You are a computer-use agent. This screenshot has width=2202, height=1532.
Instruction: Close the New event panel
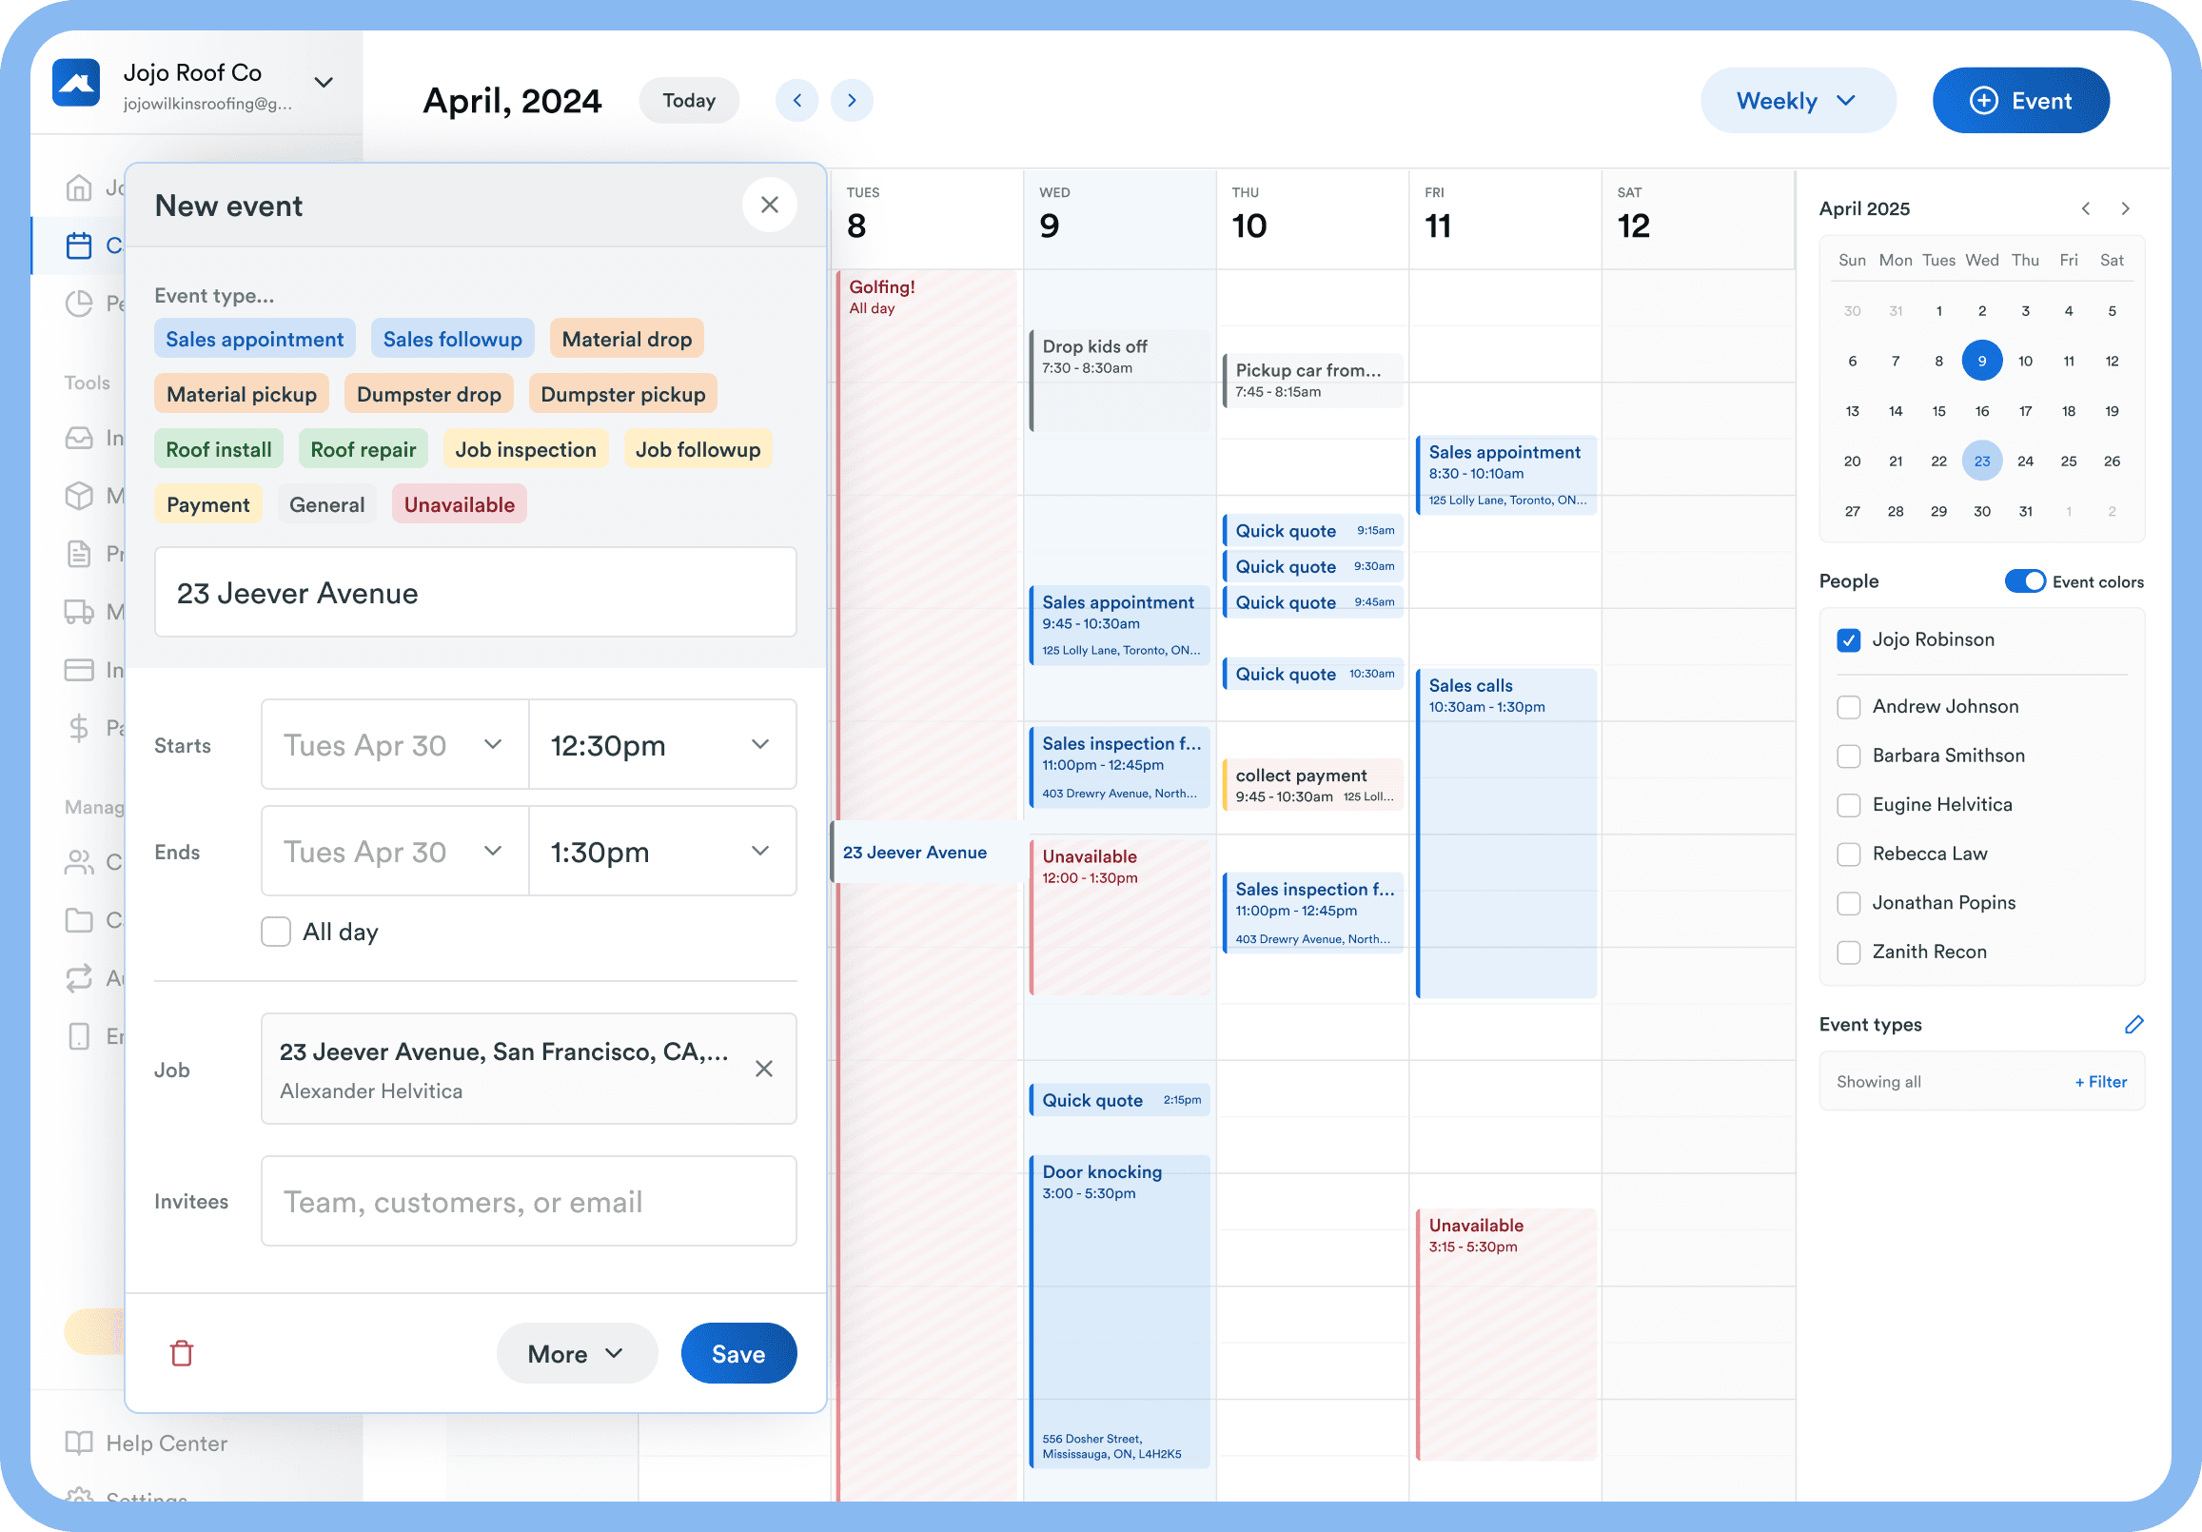[x=769, y=206]
